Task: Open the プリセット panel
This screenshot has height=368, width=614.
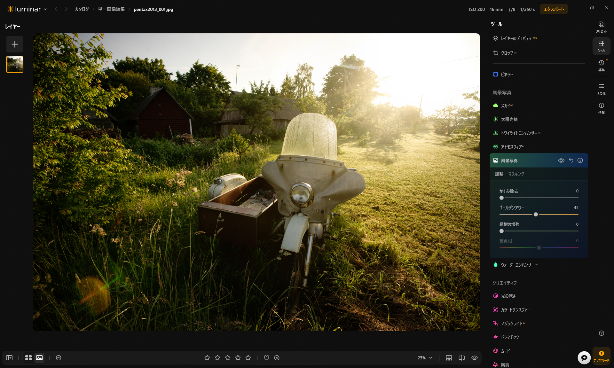Action: pos(601,27)
